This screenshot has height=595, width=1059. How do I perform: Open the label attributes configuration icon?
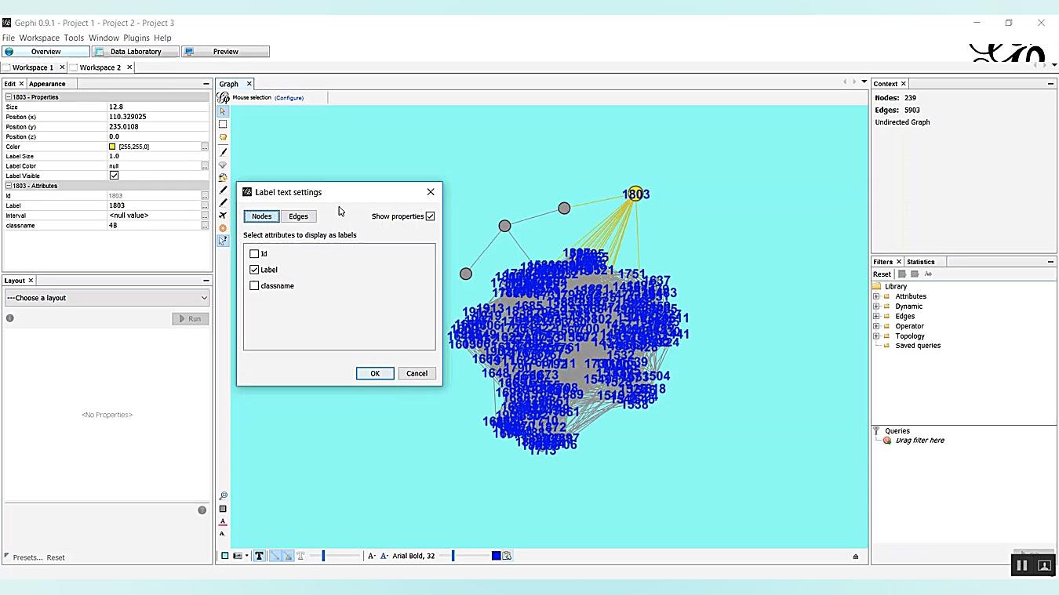[x=507, y=556]
